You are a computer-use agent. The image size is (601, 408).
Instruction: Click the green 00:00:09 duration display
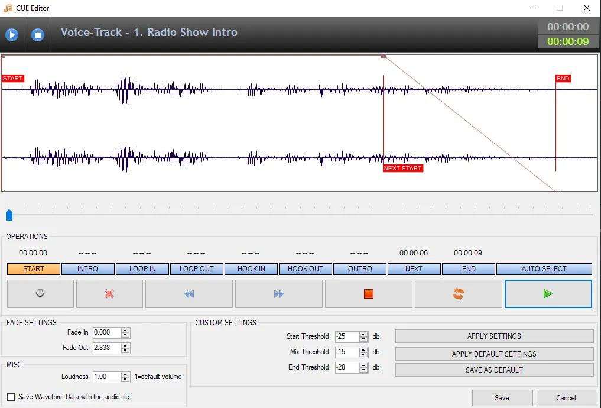click(568, 41)
